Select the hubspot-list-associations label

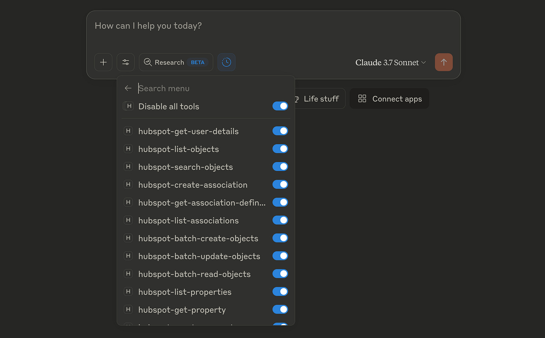(188, 220)
